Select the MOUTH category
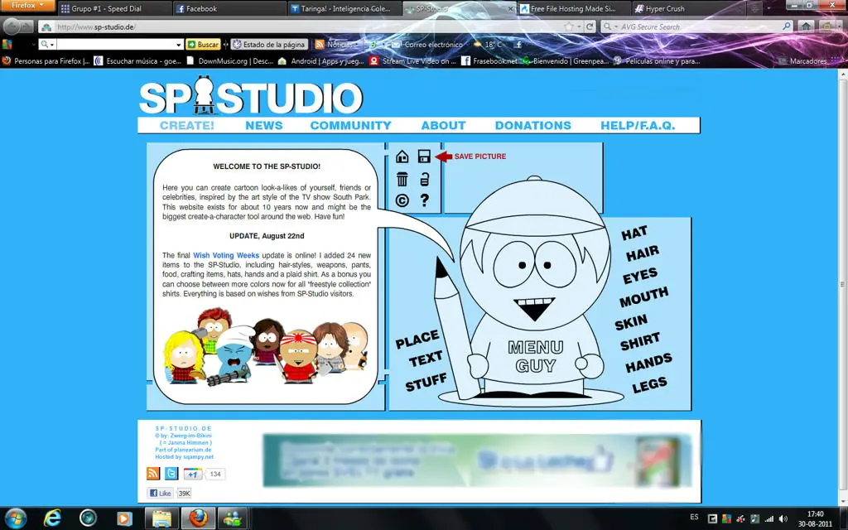The image size is (848, 530). pos(643,296)
